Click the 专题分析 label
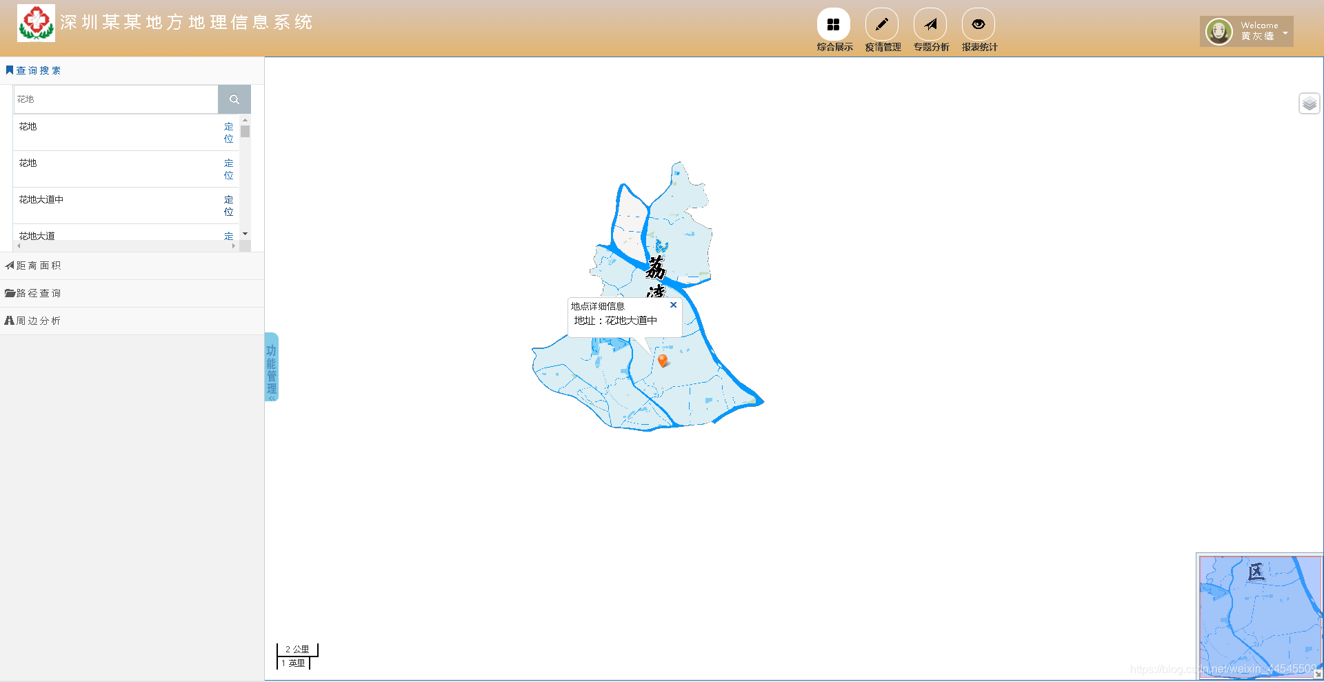 coord(931,47)
